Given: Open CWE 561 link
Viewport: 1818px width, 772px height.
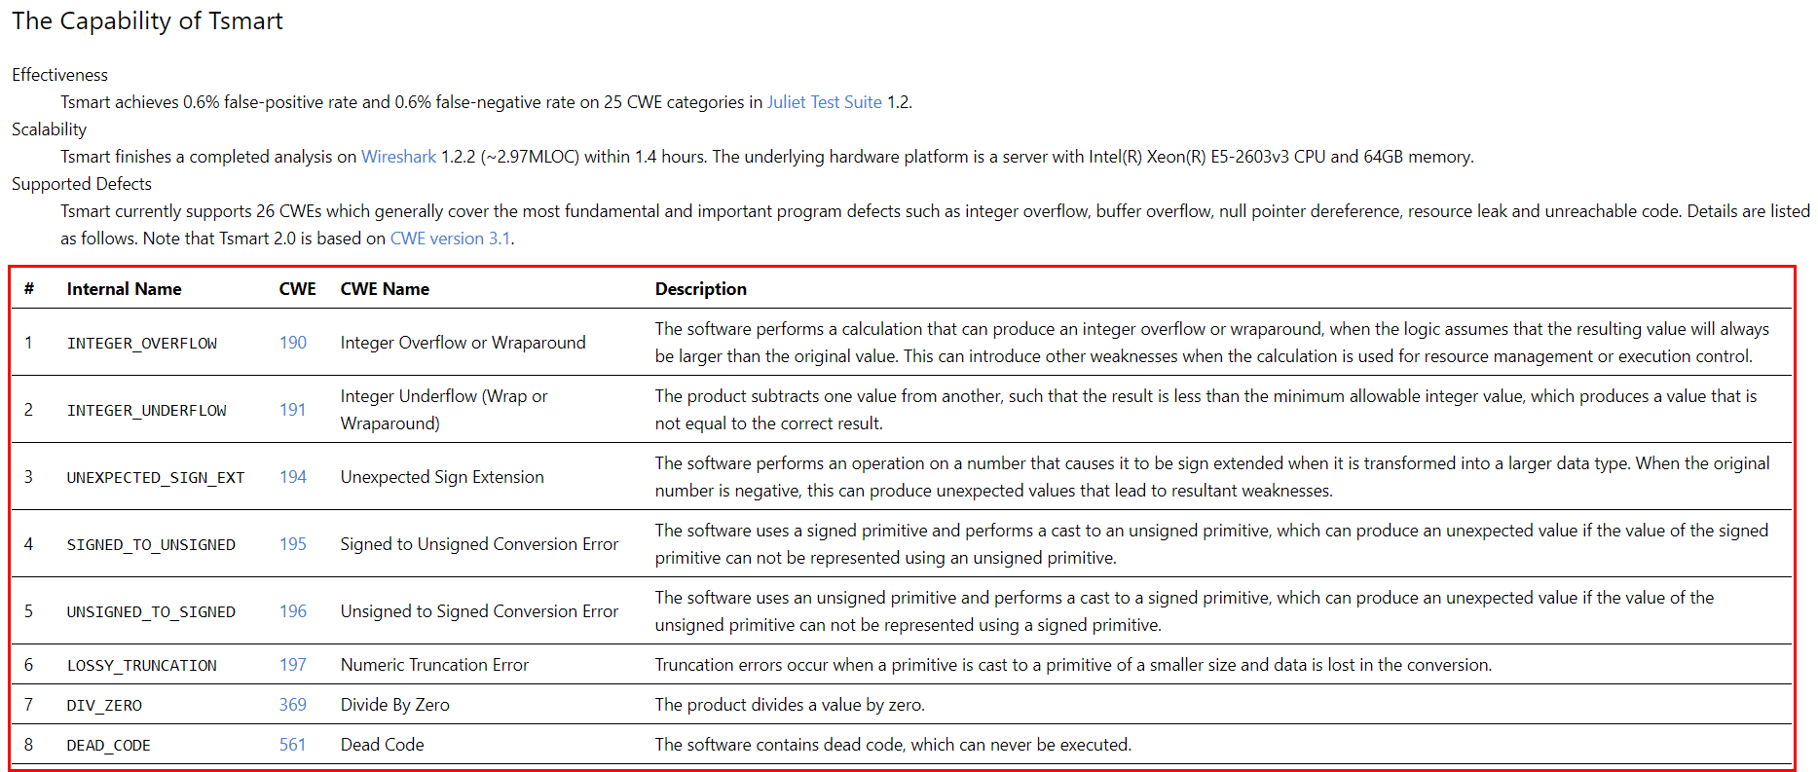Looking at the screenshot, I should [293, 745].
